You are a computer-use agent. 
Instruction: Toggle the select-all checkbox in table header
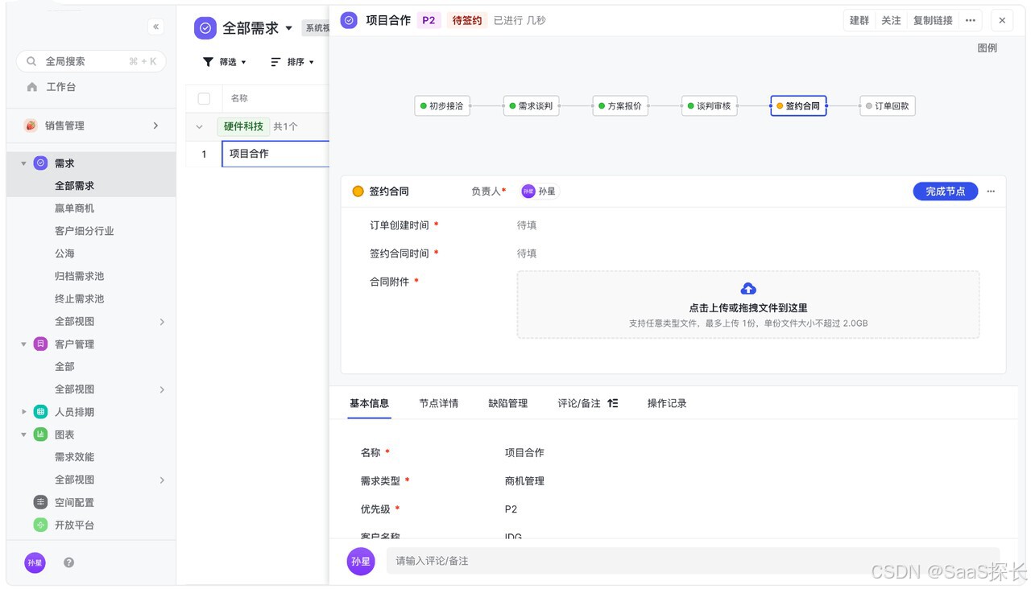pyautogui.click(x=204, y=98)
